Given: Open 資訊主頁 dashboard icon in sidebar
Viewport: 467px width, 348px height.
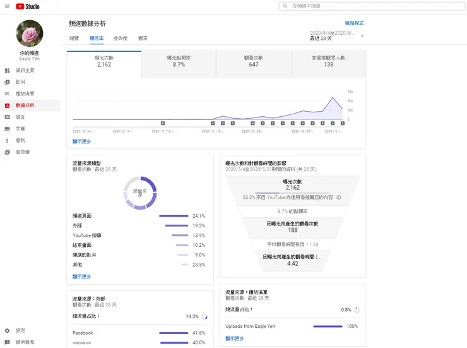Looking at the screenshot, I should pyautogui.click(x=7, y=71).
